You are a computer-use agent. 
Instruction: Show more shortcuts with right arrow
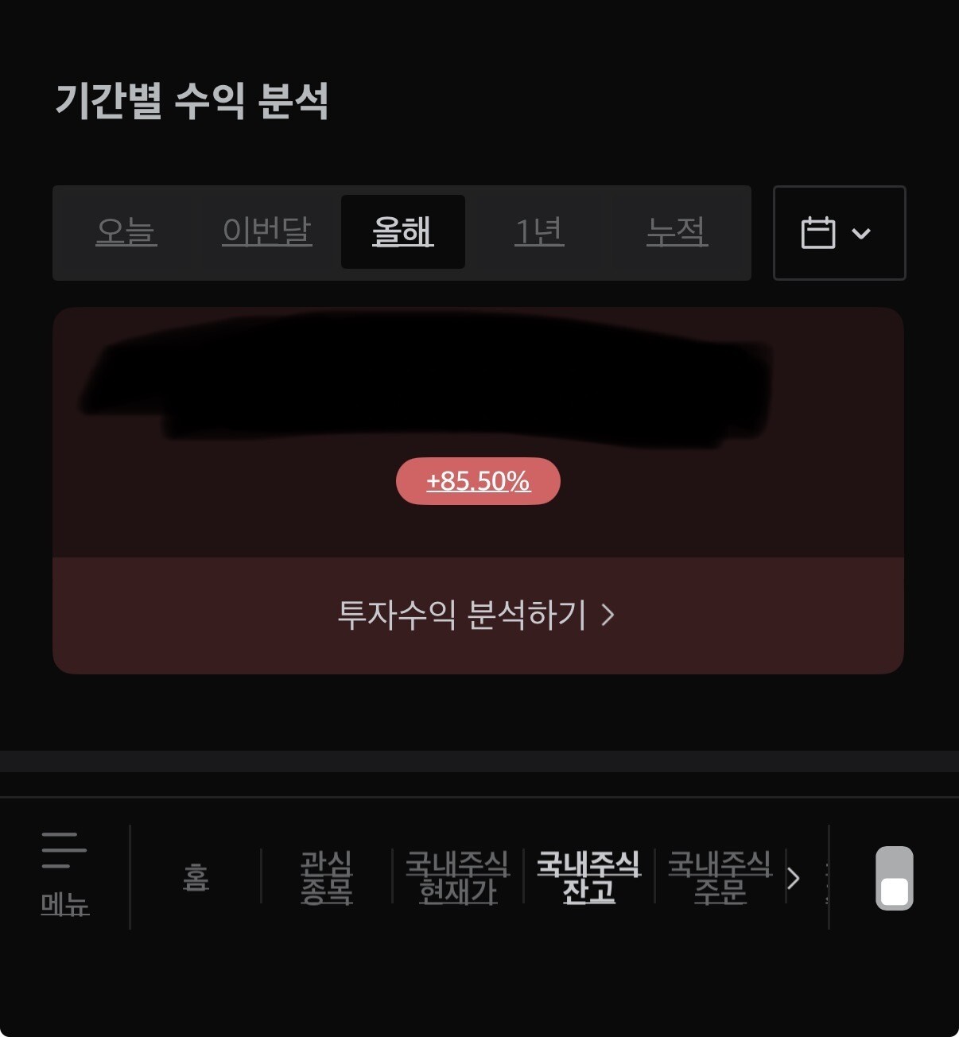(x=793, y=879)
